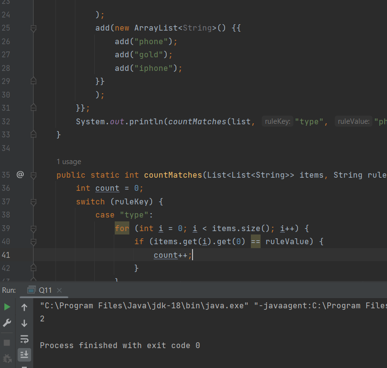The width and height of the screenshot is (387, 368).
Task: Click the fold end marker on line 42
Action: click(x=34, y=268)
